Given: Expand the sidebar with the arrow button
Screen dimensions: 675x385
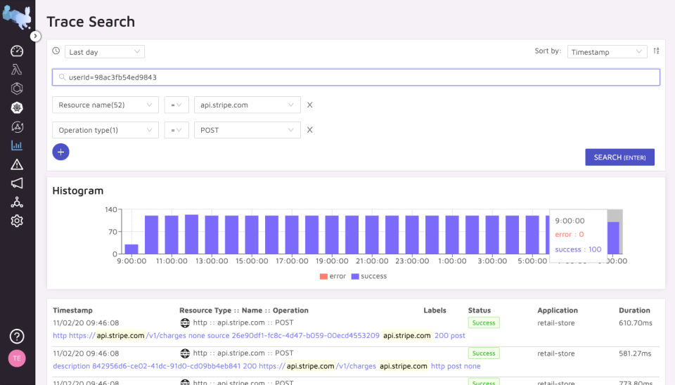Looking at the screenshot, I should tap(35, 36).
